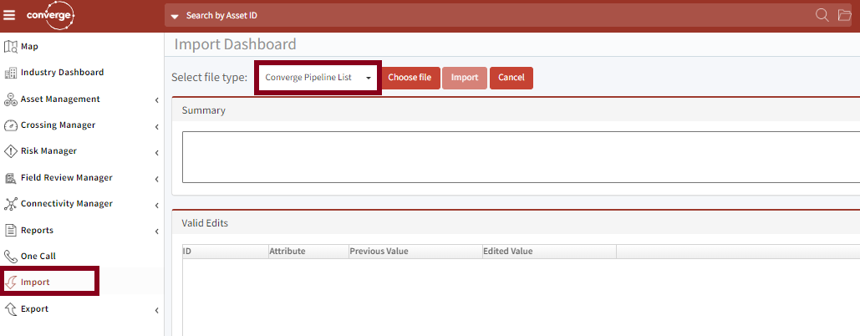Expand the Asset Management chevron
The width and height of the screenshot is (860, 336).
pyautogui.click(x=156, y=100)
